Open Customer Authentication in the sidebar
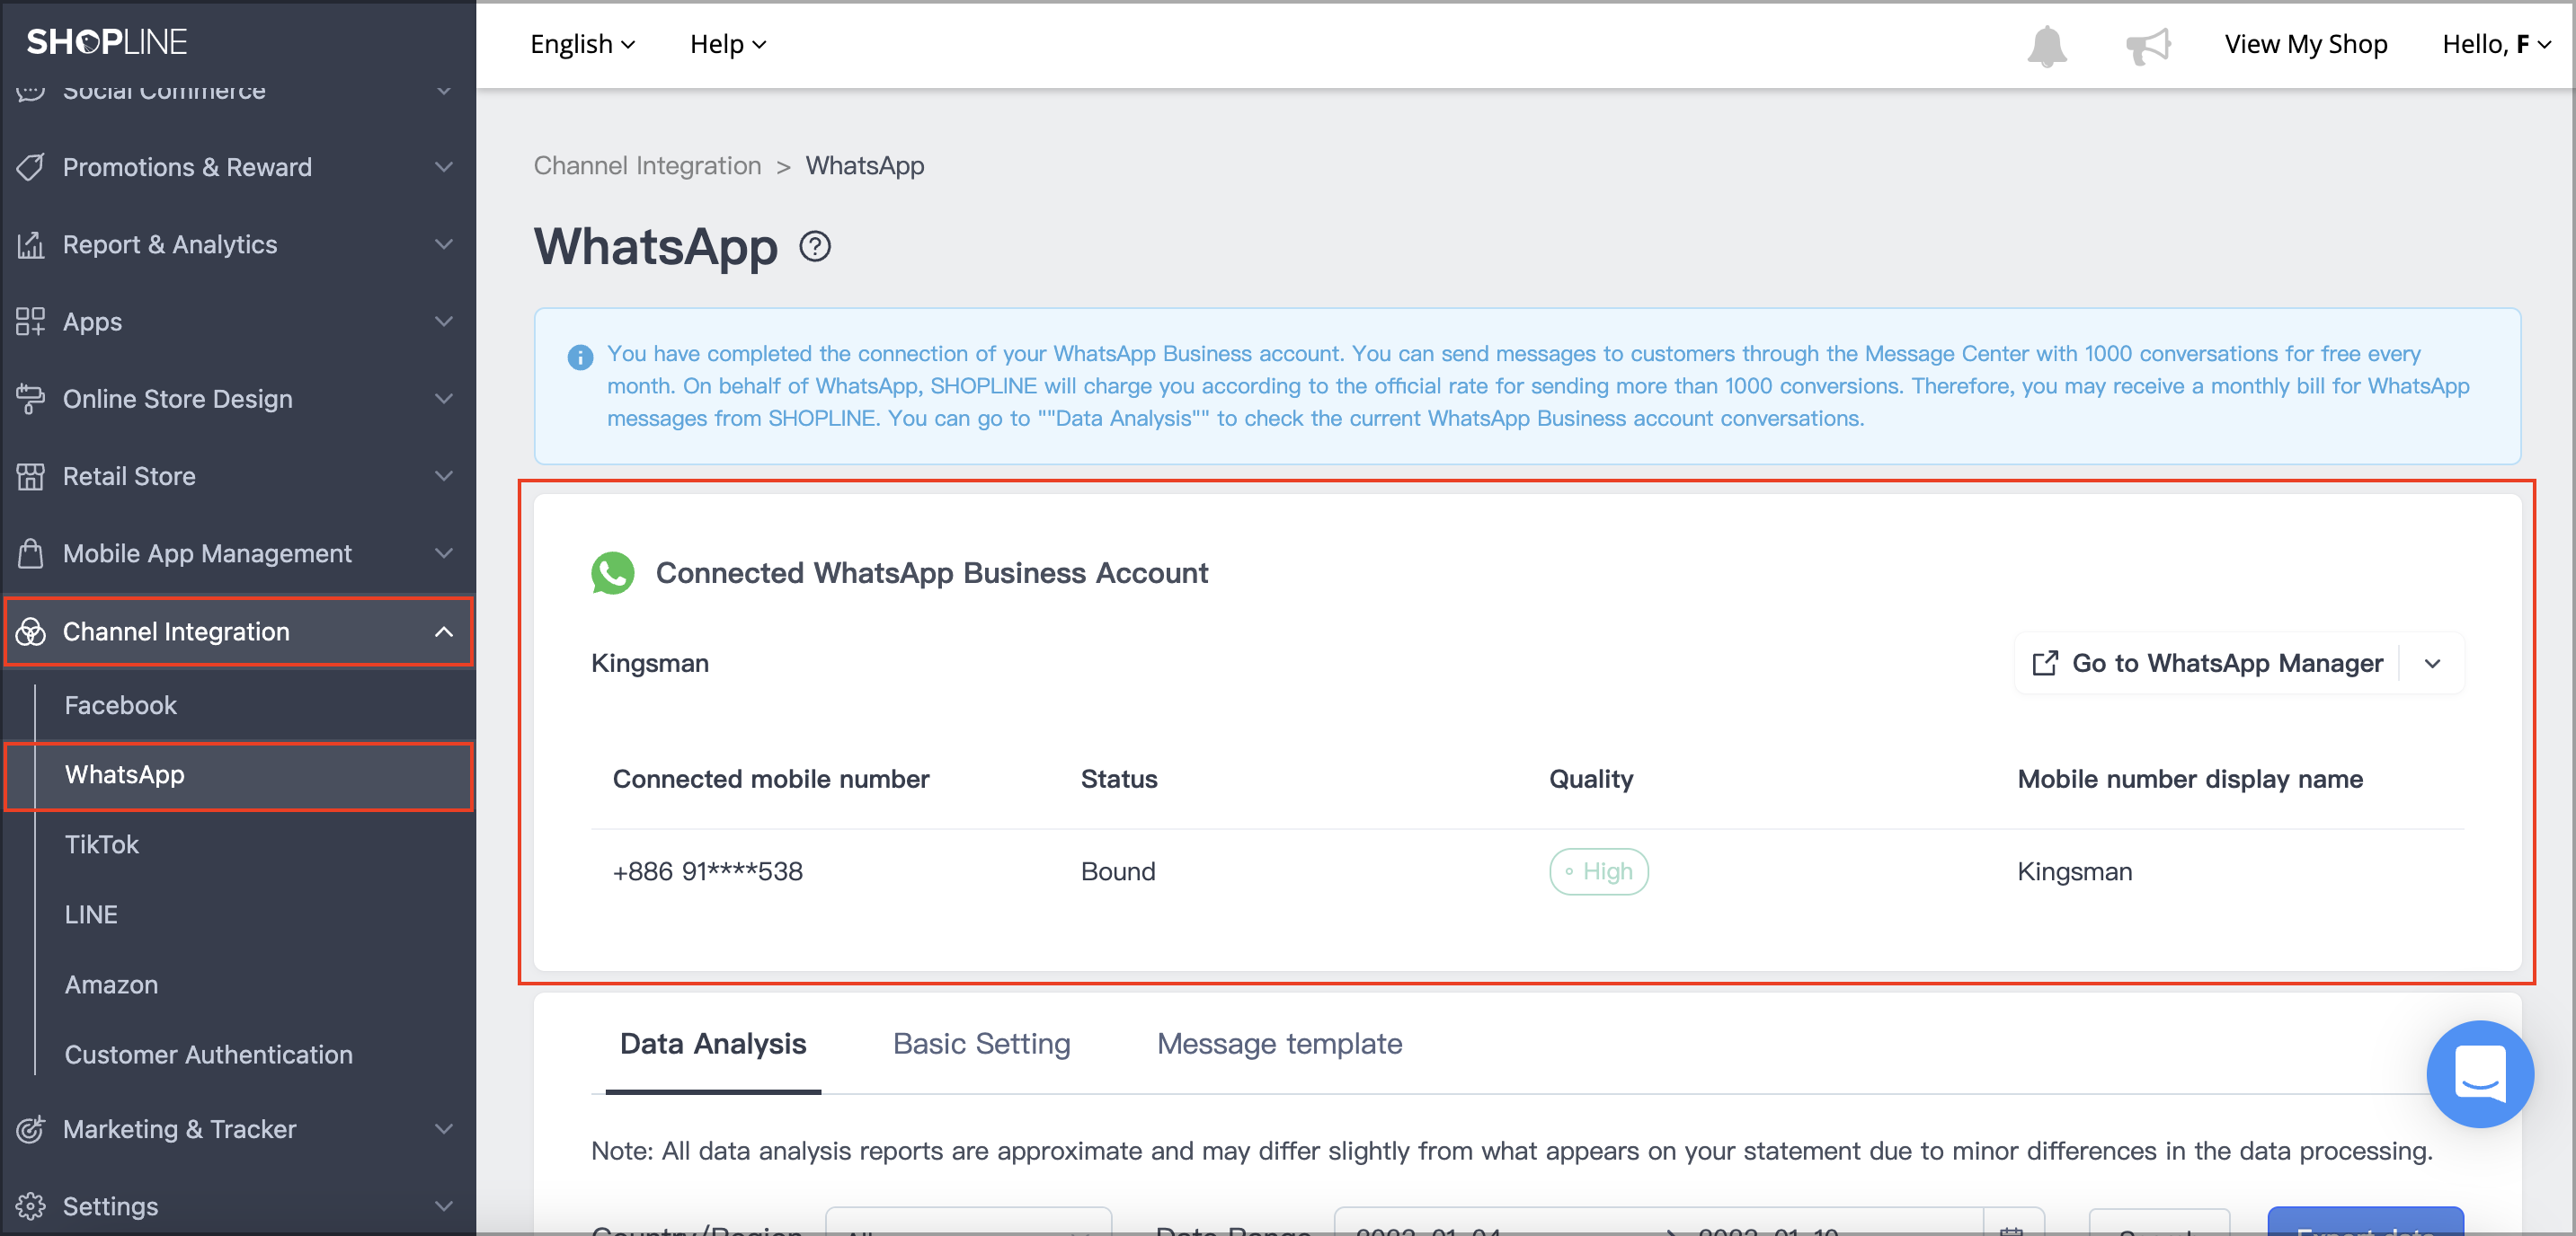Image resolution: width=2576 pixels, height=1236 pixels. 208,1055
